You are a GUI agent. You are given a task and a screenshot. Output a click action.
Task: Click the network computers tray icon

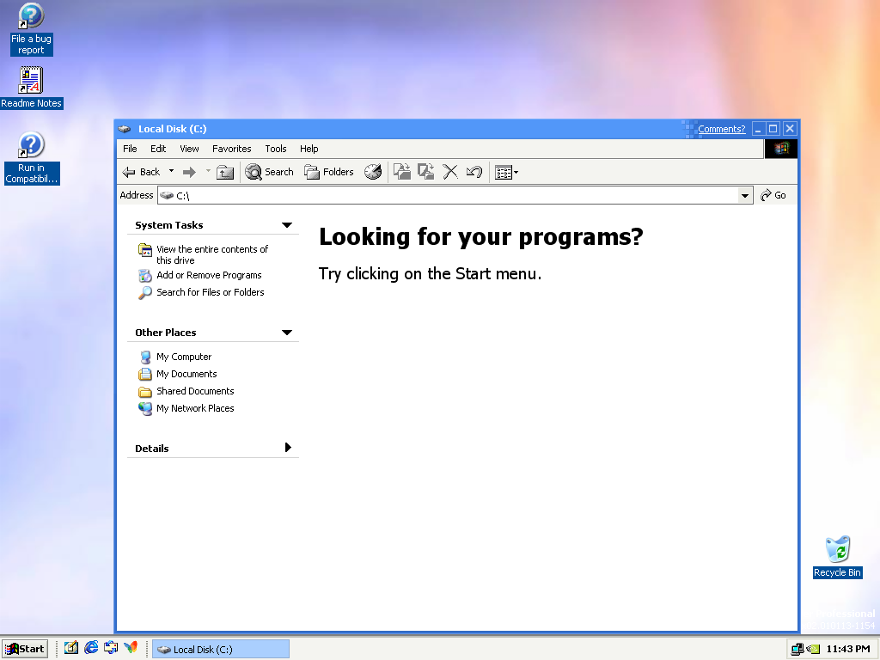pyautogui.click(x=797, y=650)
